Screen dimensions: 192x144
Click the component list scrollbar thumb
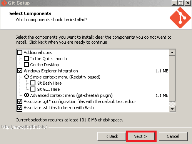coord(172,78)
